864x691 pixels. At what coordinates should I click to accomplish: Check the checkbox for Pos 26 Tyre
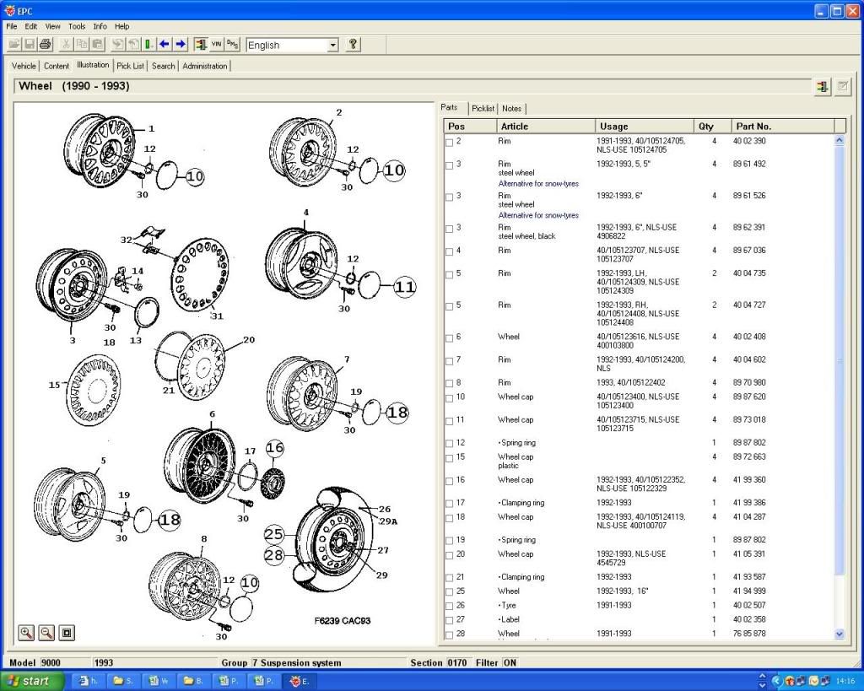point(449,605)
